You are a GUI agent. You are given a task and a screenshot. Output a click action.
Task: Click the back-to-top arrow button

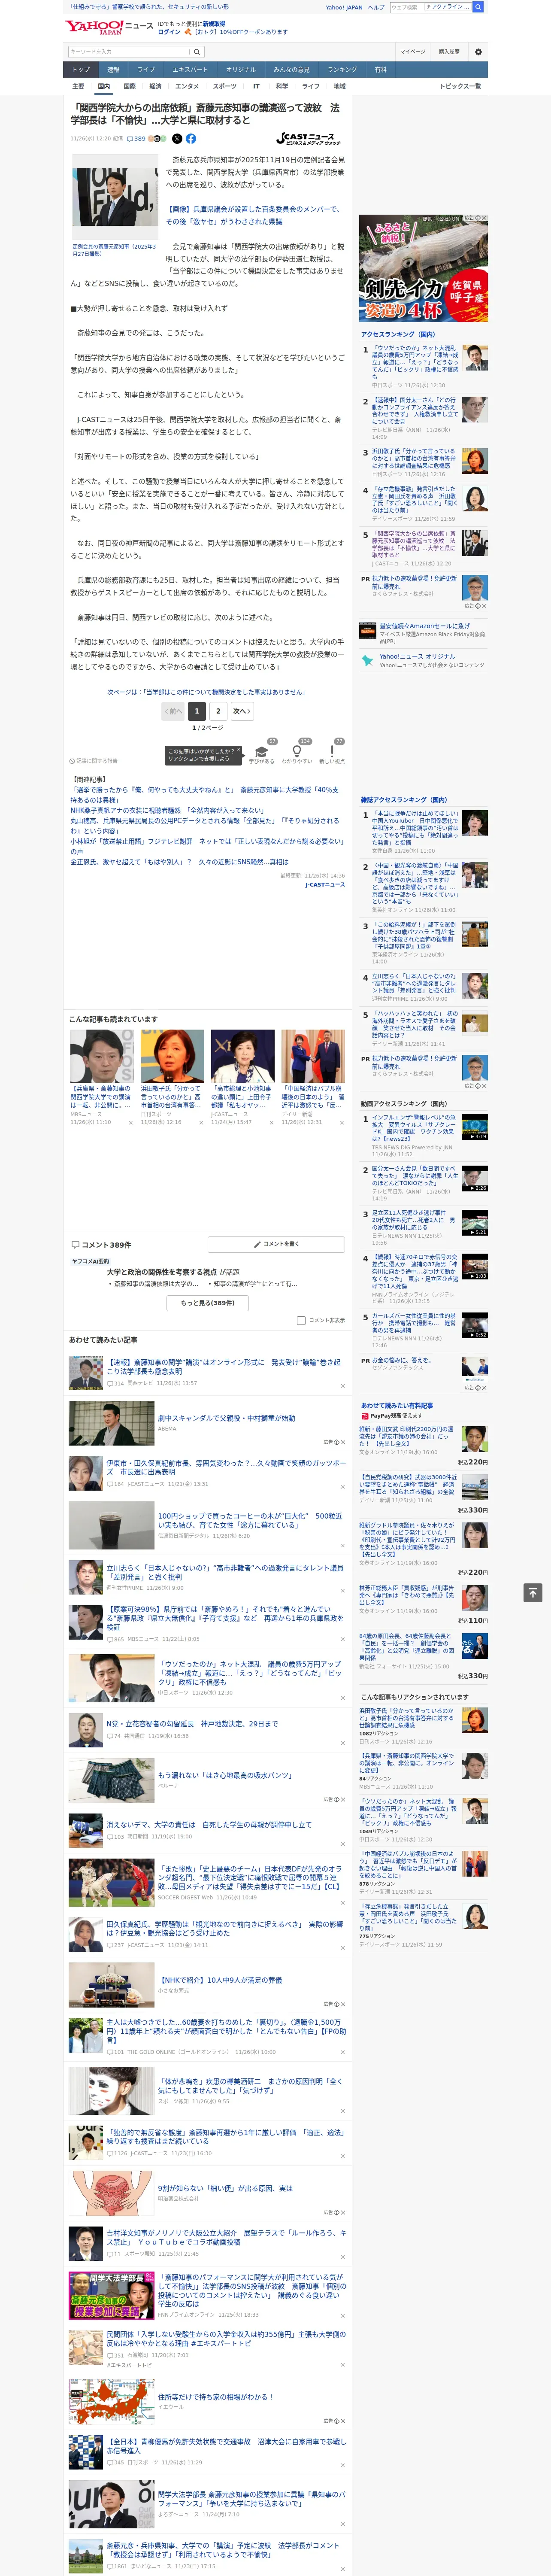click(x=533, y=1592)
